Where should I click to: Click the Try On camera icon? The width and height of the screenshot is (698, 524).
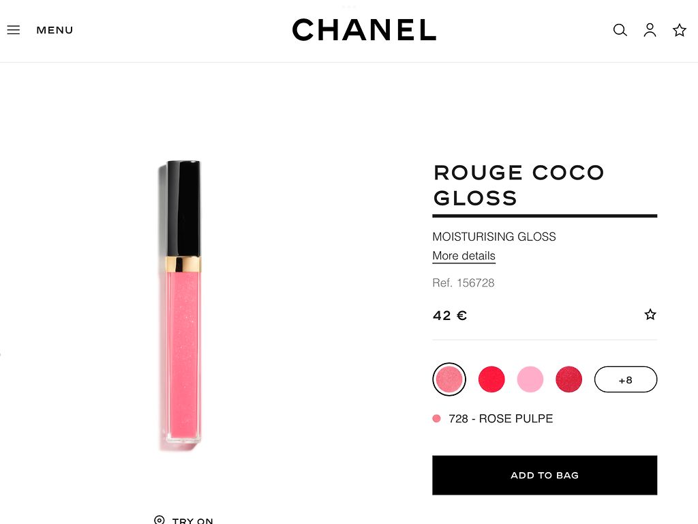pyautogui.click(x=159, y=519)
